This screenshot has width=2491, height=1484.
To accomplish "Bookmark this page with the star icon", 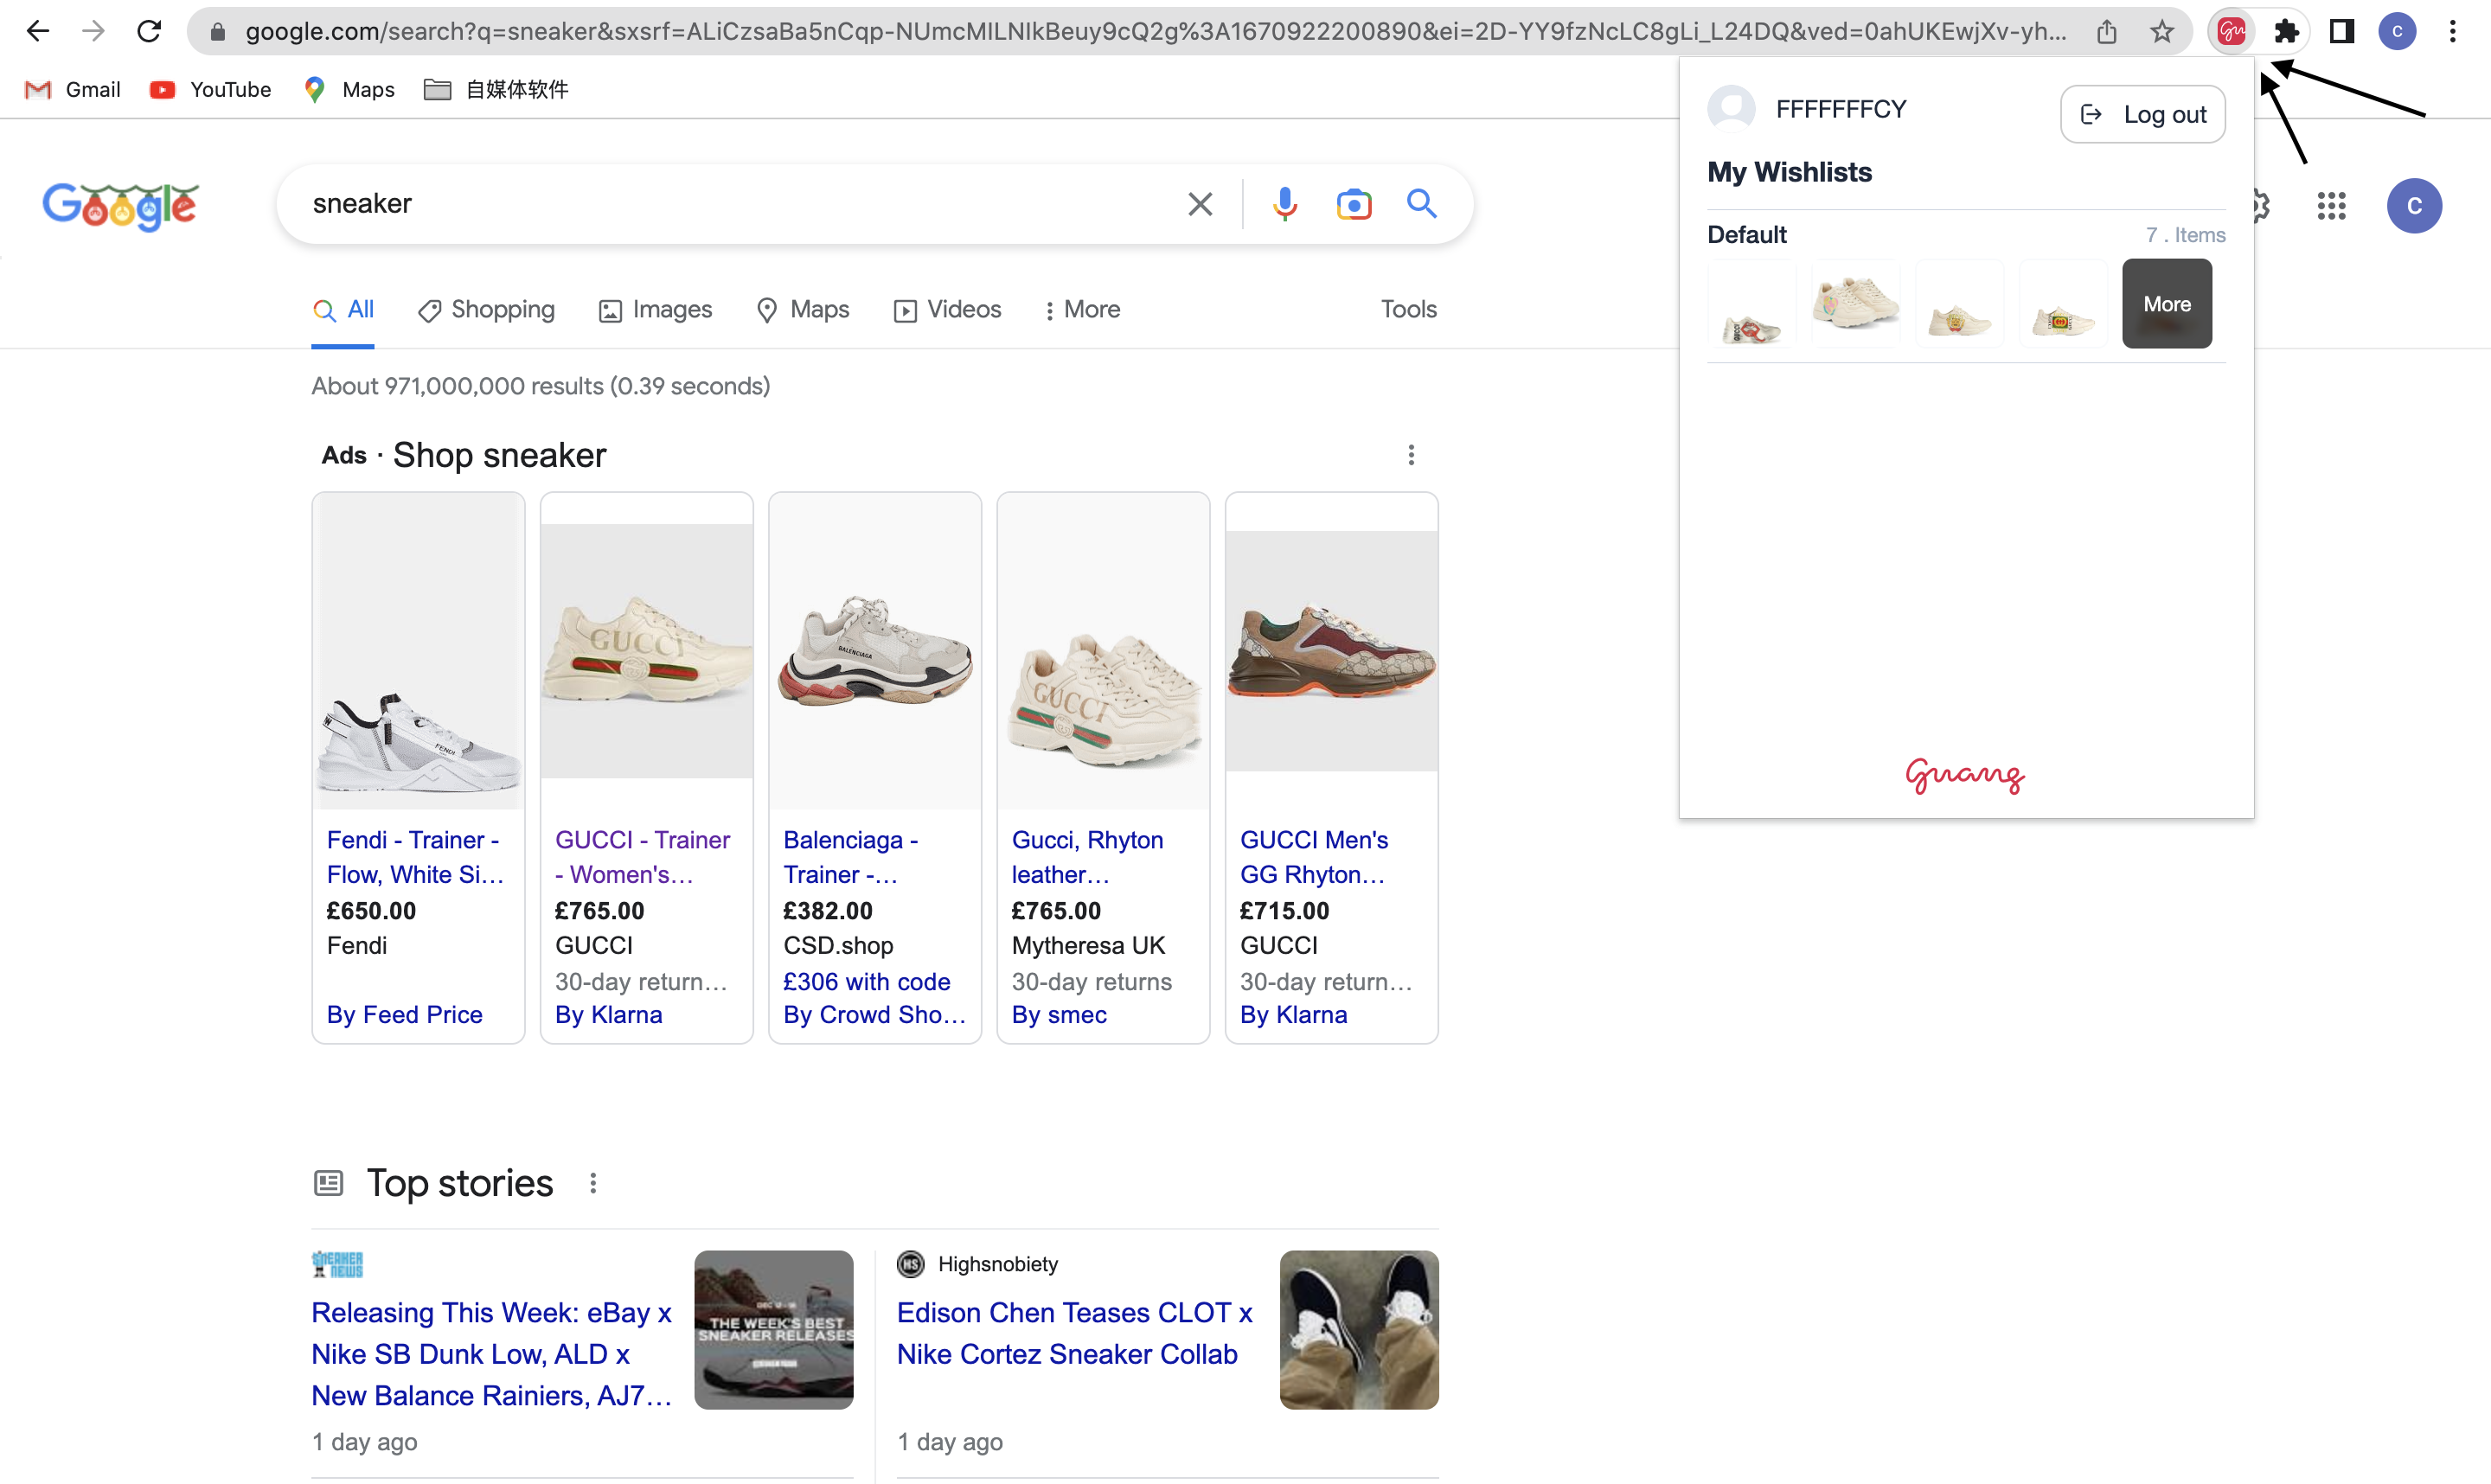I will click(x=2162, y=32).
